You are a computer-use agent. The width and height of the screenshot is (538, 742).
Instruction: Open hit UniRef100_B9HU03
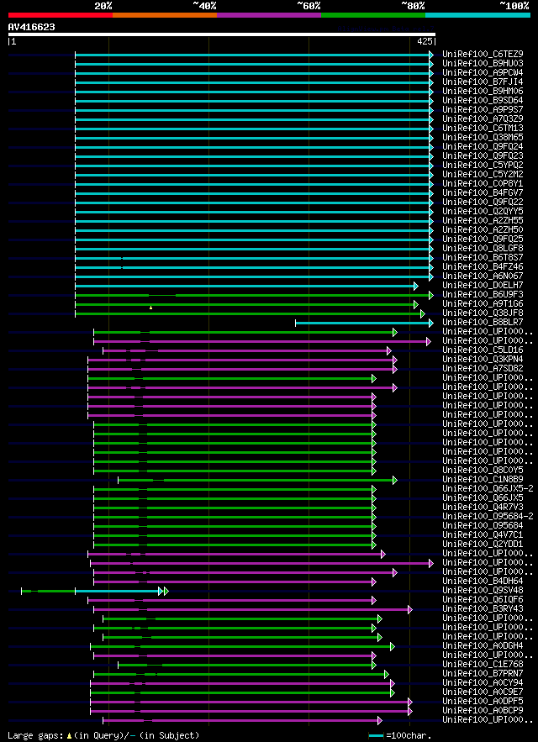[x=483, y=63]
